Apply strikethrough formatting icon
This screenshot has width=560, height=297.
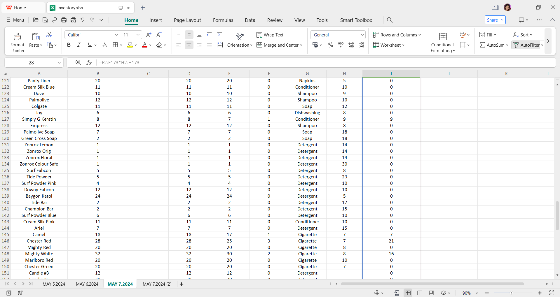coord(105,45)
